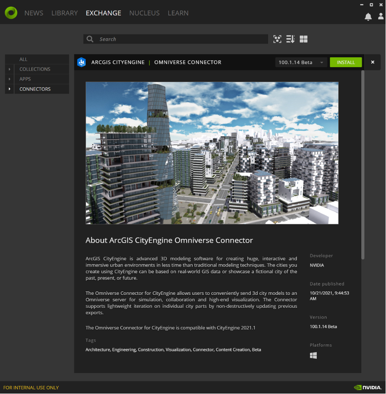
Task: Switch to the EXCHANGE tab
Action: [103, 13]
